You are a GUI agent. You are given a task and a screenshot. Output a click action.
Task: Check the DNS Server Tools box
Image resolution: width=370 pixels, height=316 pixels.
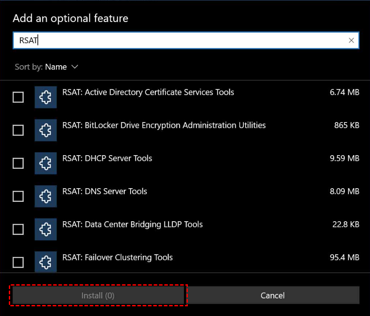(18, 196)
